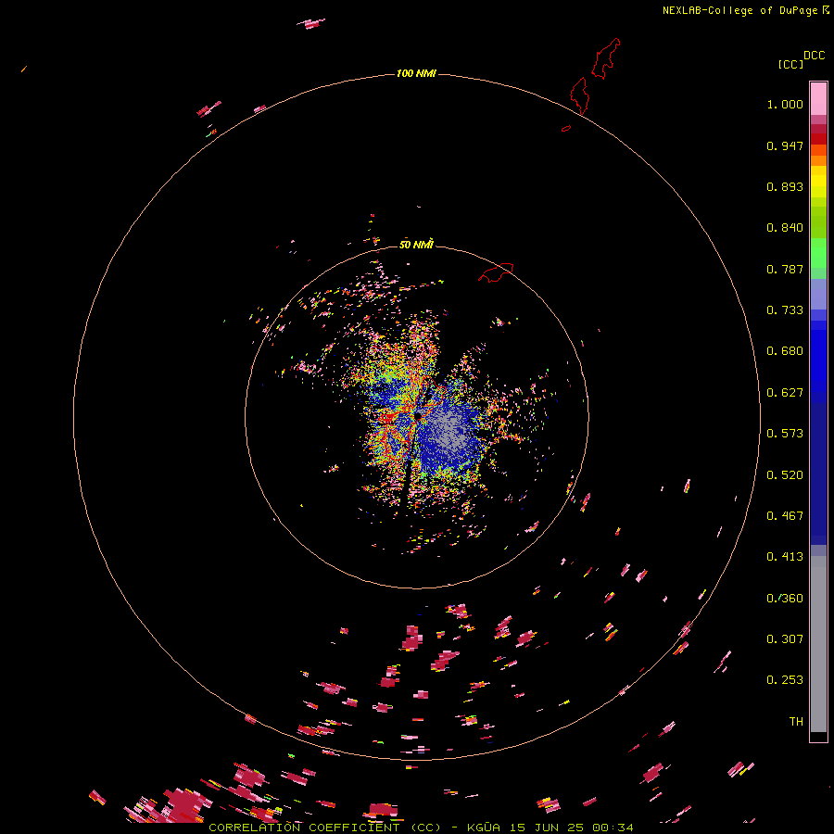Click the 0.840 scale value
Screen dimensions: 834x834
785,228
